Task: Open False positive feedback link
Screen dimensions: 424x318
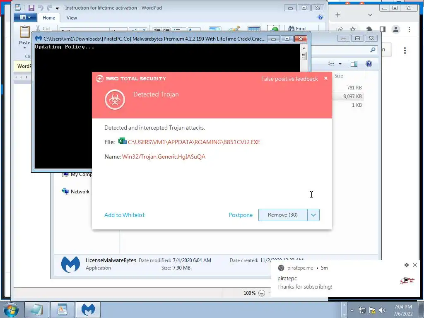Action: [289, 79]
